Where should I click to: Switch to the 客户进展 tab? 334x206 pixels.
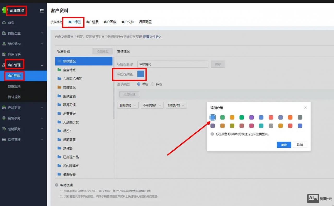(92, 22)
